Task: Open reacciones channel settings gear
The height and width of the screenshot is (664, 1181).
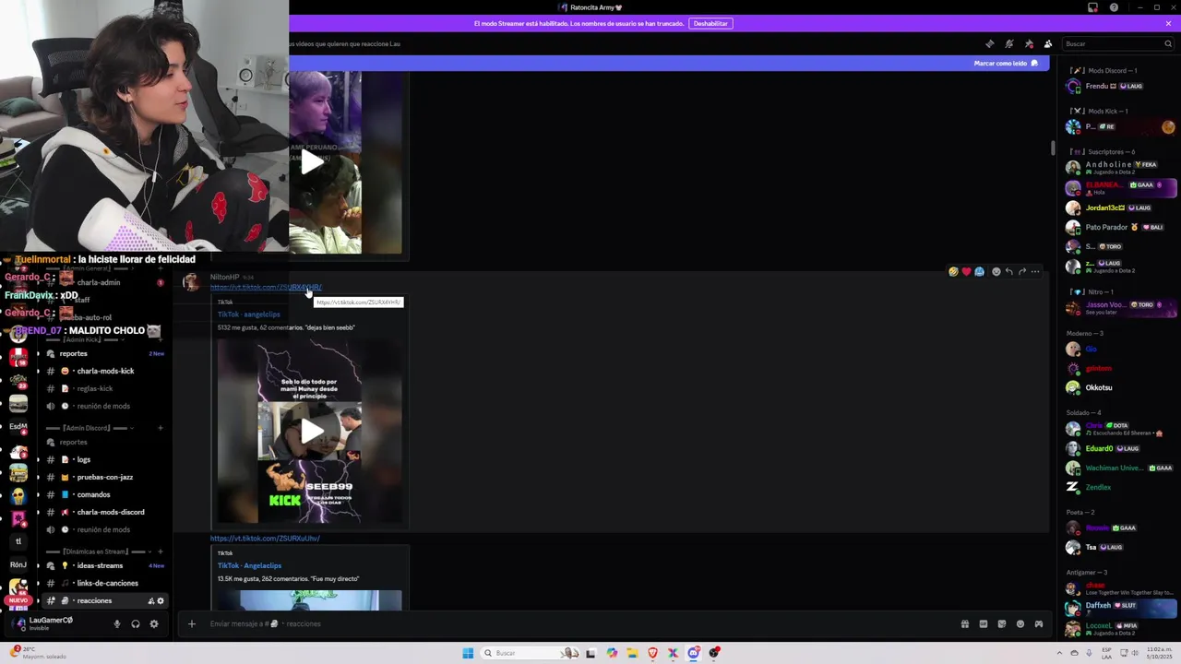Action: point(160,601)
